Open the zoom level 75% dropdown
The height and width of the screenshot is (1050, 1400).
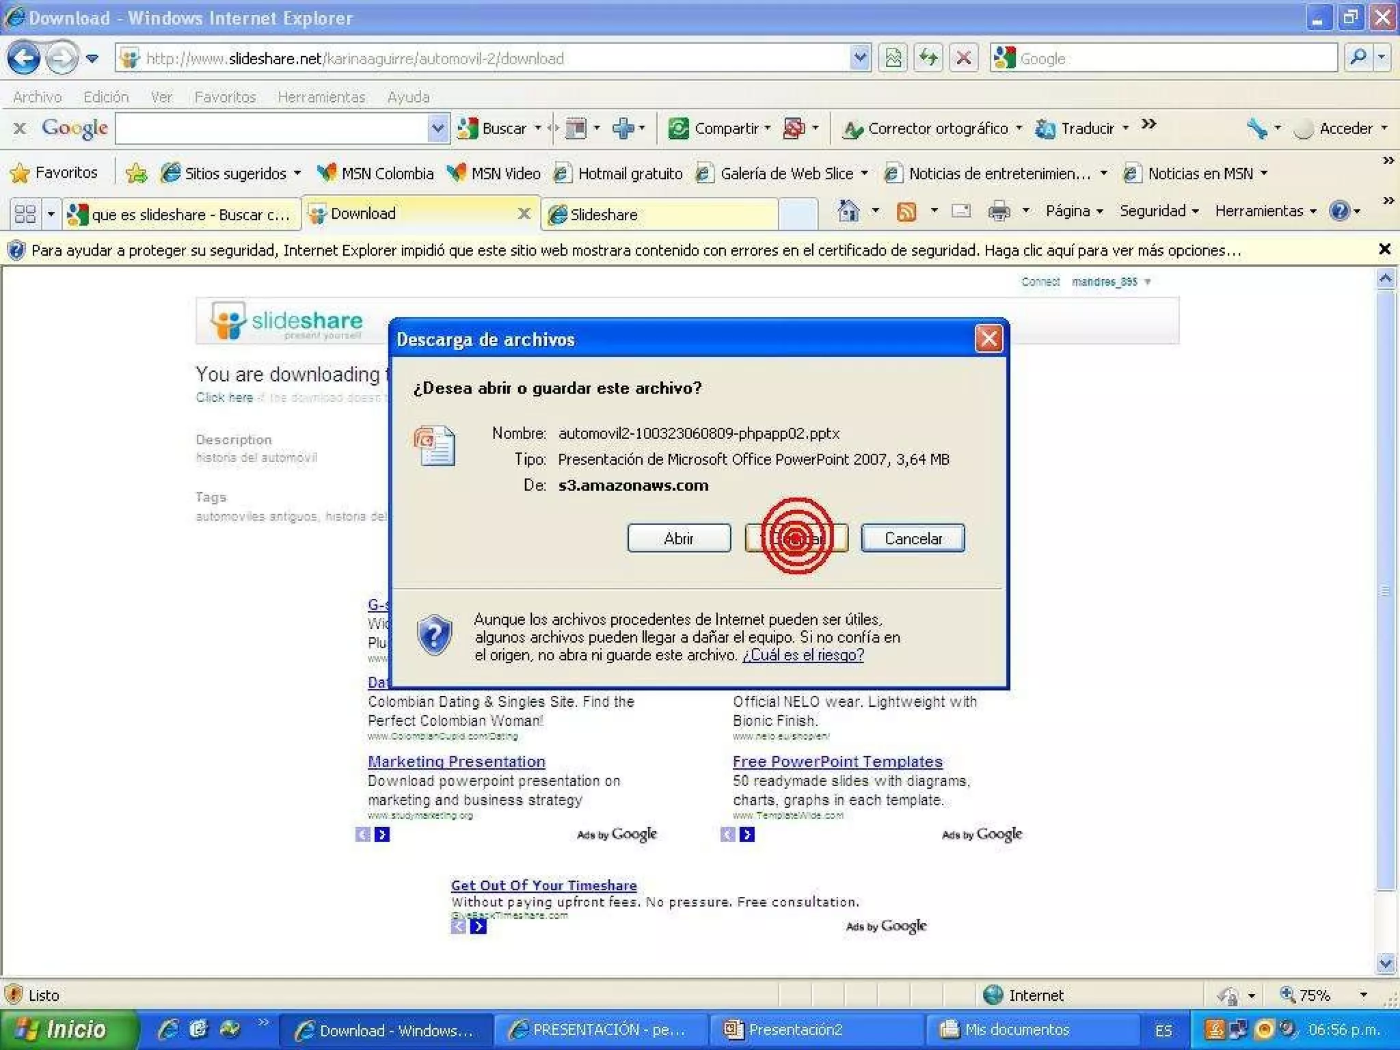click(x=1363, y=995)
